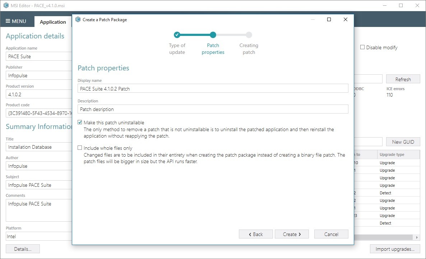Open Details... in Summary Information

point(23,249)
